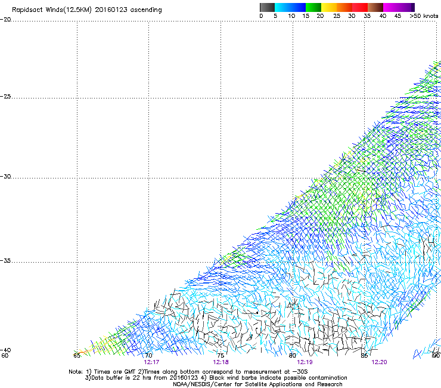
Task: Click the brown 35-40 knots legend color
Action: pos(375,7)
